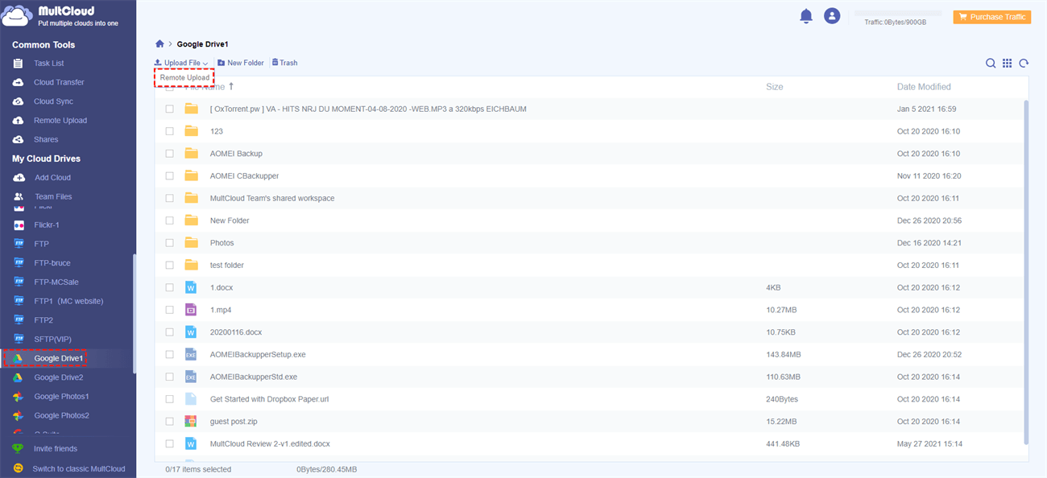Viewport: 1047px width, 478px height.
Task: Open FTP1 (MC website) drive
Action: click(68, 301)
